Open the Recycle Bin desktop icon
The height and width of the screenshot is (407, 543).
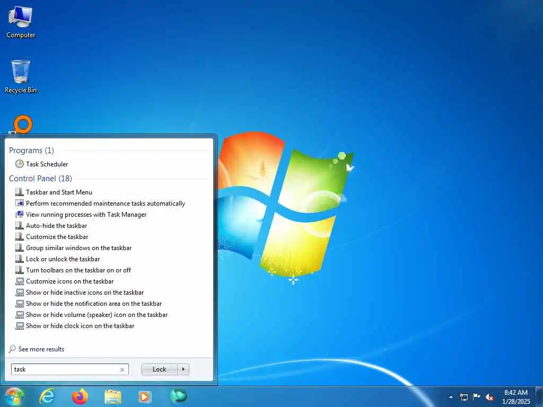coord(21,76)
